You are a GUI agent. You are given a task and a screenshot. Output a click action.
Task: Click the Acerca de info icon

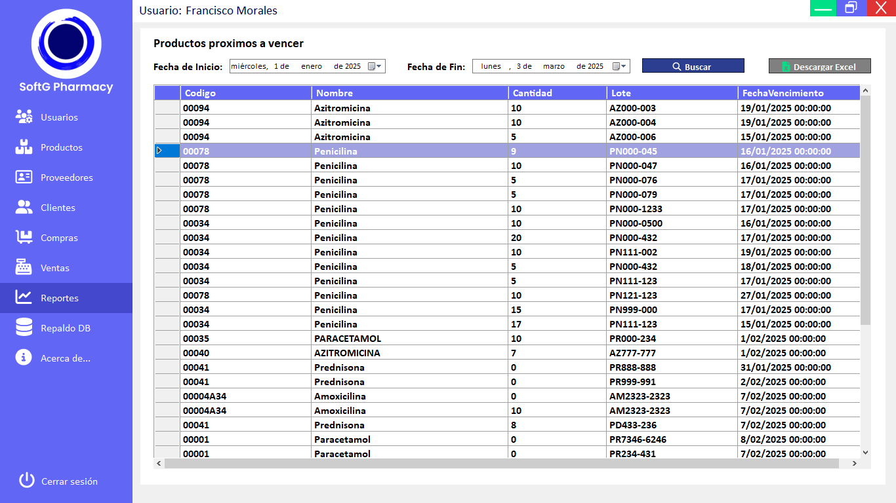point(24,358)
